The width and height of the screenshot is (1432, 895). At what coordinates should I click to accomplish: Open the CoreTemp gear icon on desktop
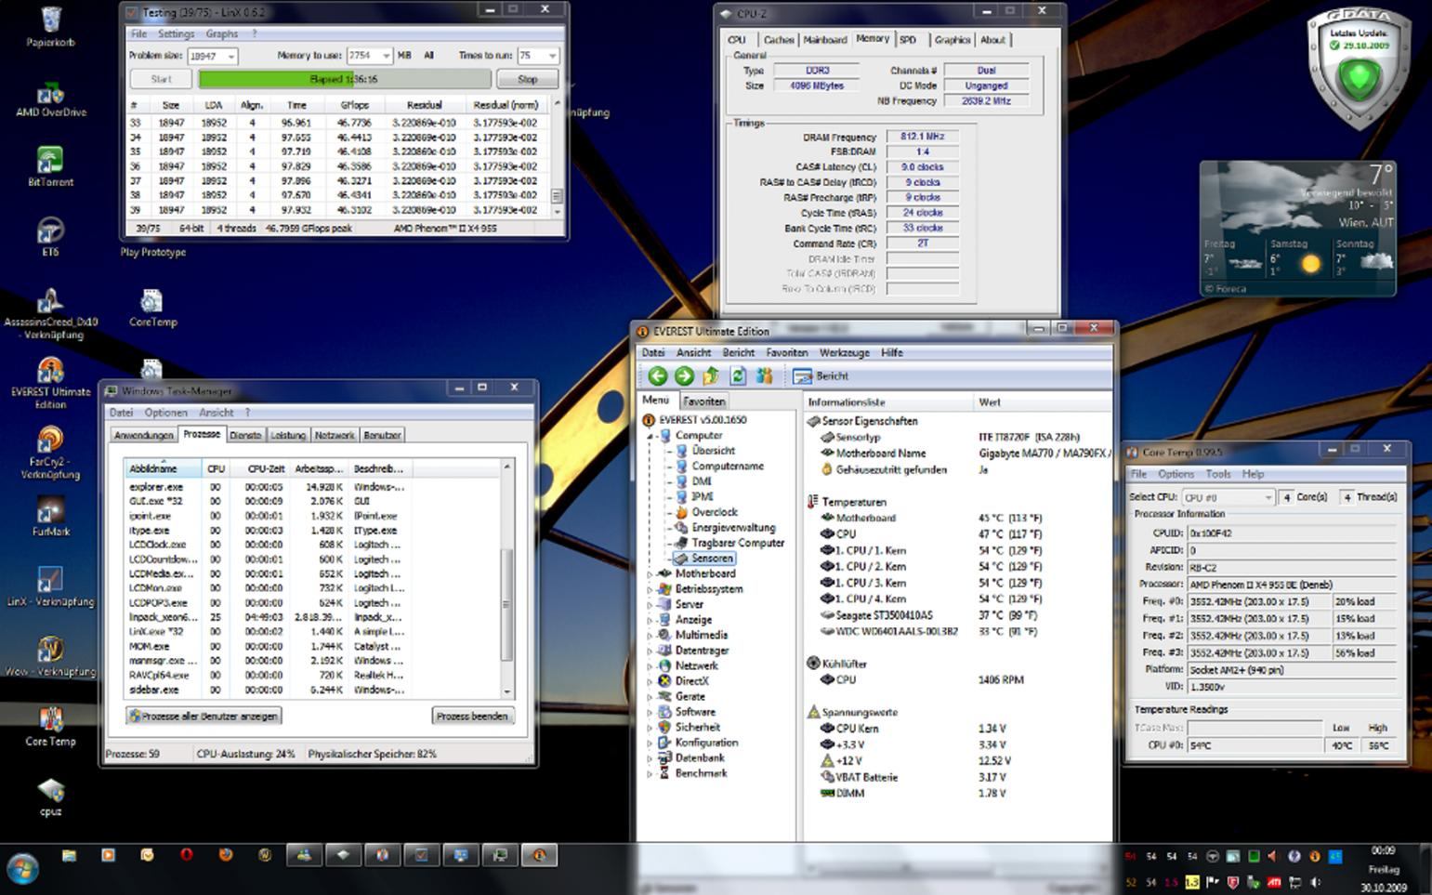(x=151, y=309)
